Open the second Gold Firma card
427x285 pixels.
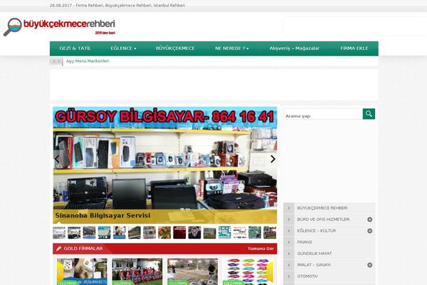tap(137, 271)
